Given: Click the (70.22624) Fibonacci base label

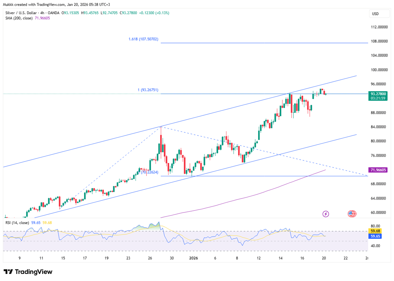Looking at the screenshot, I should pyautogui.click(x=149, y=172).
